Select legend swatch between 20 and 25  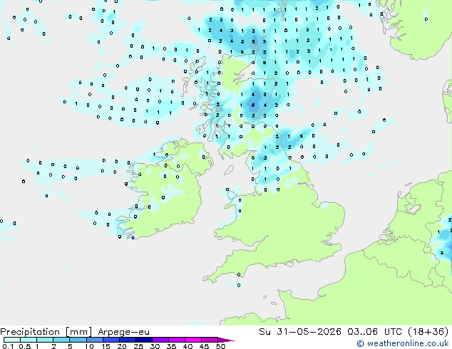128,340
